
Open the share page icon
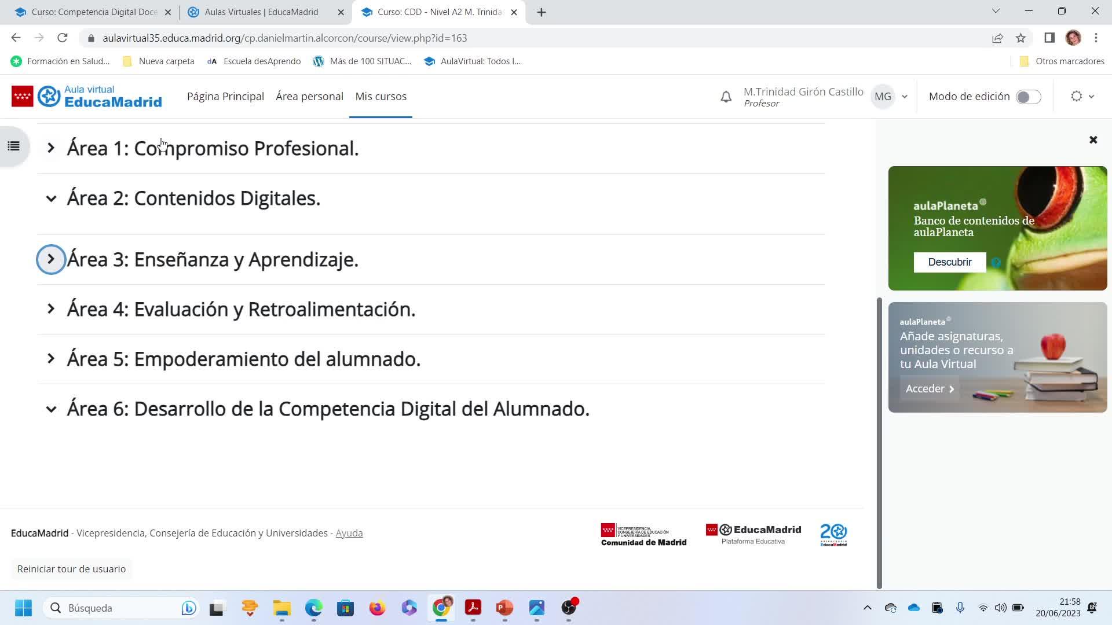tap(997, 38)
